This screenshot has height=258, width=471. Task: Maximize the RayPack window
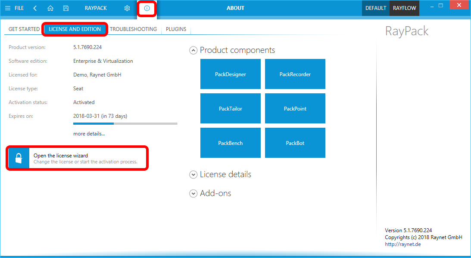tap(441, 6)
